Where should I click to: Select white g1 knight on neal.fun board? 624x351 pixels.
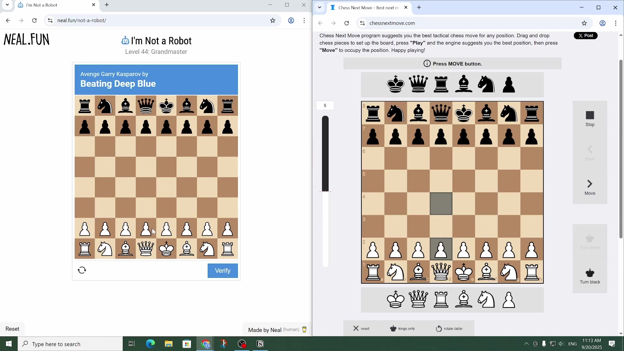tap(207, 249)
